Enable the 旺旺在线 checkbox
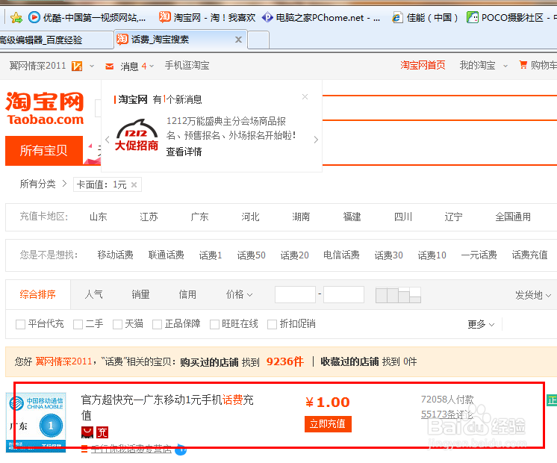 (214, 324)
